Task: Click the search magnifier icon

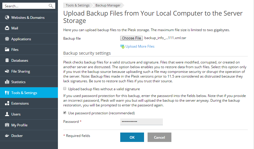Action: (51, 6)
